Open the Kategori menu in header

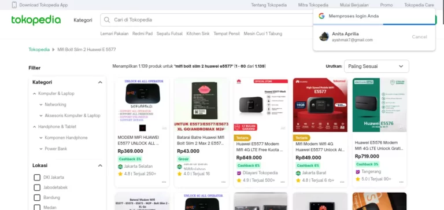click(x=83, y=20)
